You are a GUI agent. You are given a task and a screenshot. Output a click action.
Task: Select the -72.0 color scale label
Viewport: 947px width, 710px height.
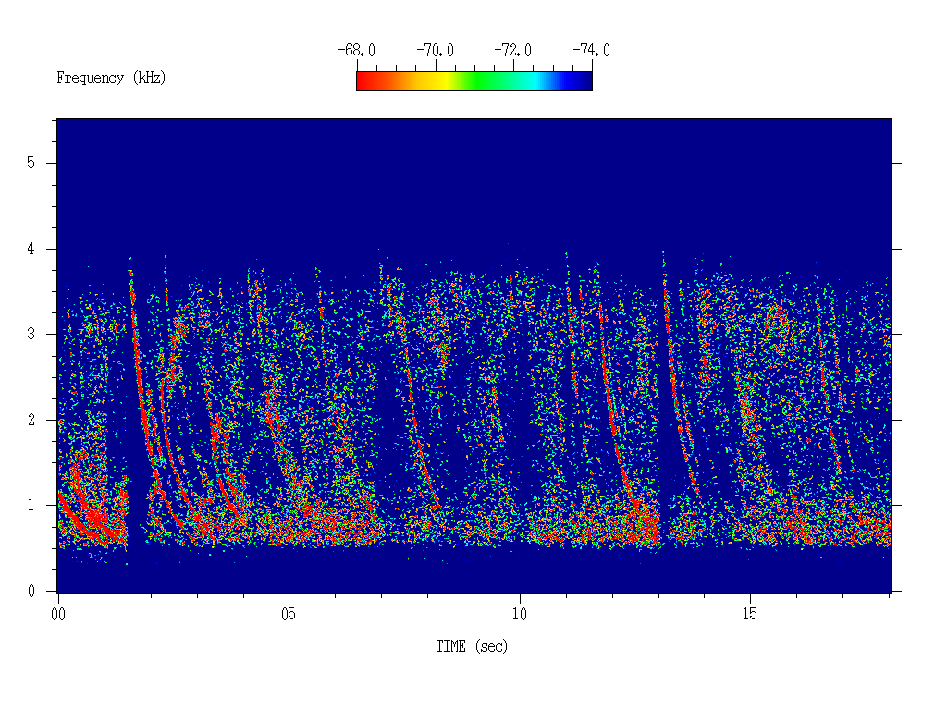pos(513,51)
